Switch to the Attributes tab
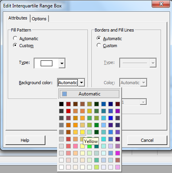Image resolution: width=172 pixels, height=173 pixels. tap(18, 18)
